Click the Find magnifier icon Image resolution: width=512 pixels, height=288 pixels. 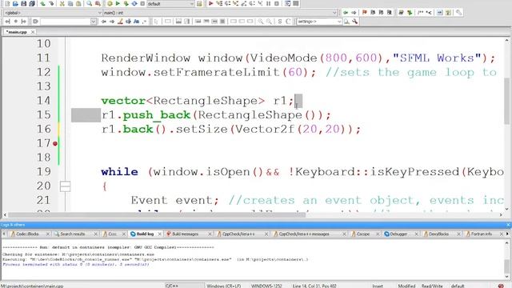(x=89, y=3)
